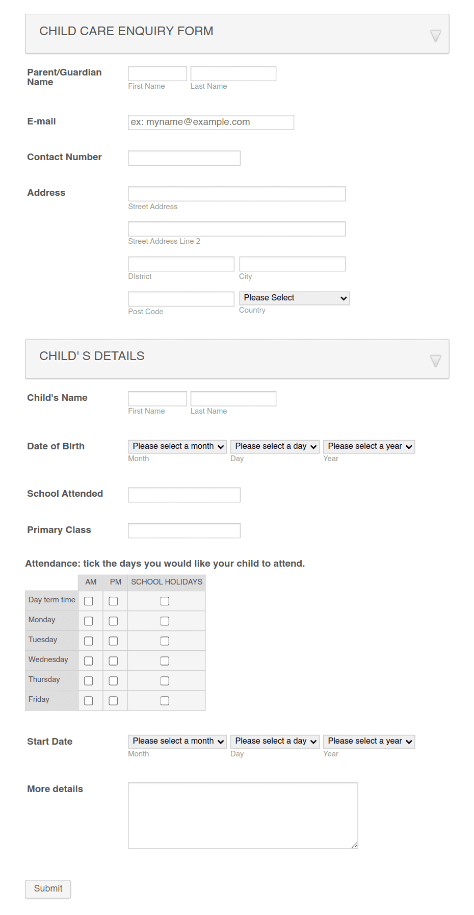The image size is (474, 915).
Task: Tick the Day term time AM checkbox
Action: tap(89, 601)
